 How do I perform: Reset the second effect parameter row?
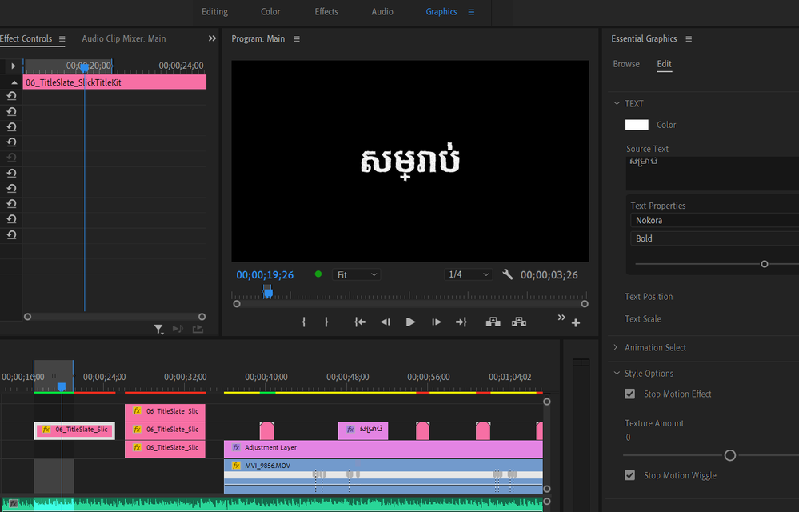tap(11, 111)
